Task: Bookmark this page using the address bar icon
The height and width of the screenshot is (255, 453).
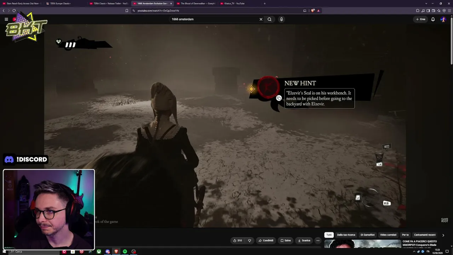Action: pyautogui.click(x=127, y=11)
